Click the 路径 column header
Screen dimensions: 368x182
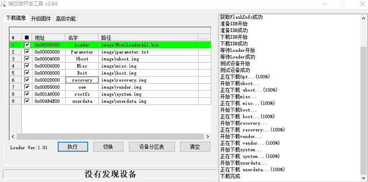[148, 38]
